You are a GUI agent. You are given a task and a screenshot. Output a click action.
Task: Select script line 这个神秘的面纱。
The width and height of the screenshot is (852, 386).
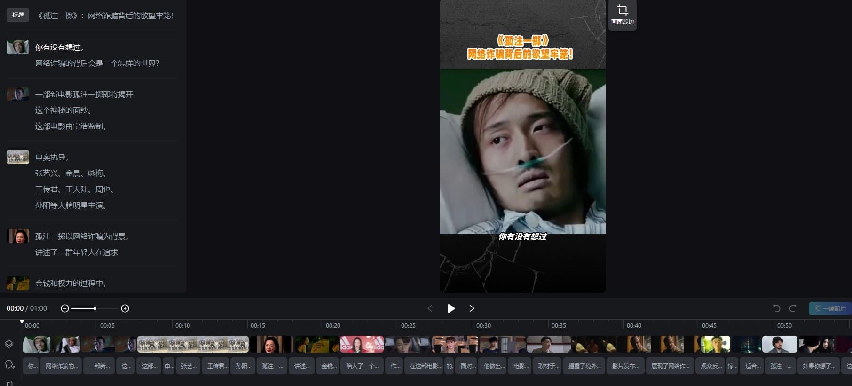[x=63, y=110]
